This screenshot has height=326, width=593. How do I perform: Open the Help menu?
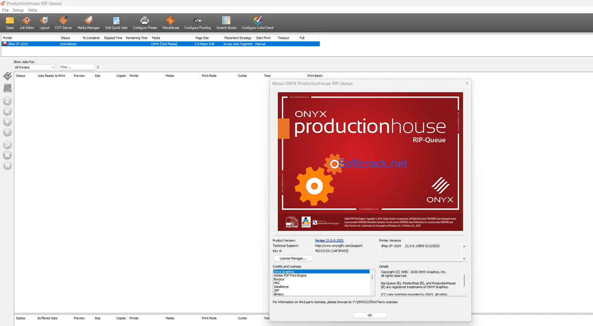pos(33,10)
